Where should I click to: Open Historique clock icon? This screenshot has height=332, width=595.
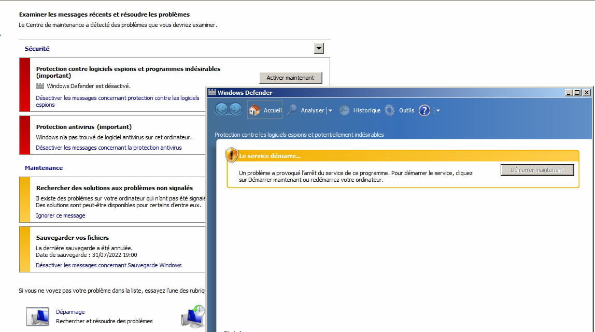[x=344, y=110]
